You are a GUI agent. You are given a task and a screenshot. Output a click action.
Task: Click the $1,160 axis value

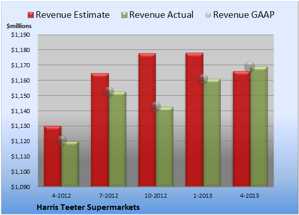click(x=20, y=80)
